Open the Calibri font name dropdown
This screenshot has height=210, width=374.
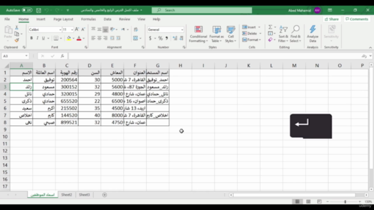coord(60,30)
